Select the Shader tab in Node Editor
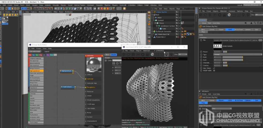Viewport: 263px width, 128px height. click(114, 55)
